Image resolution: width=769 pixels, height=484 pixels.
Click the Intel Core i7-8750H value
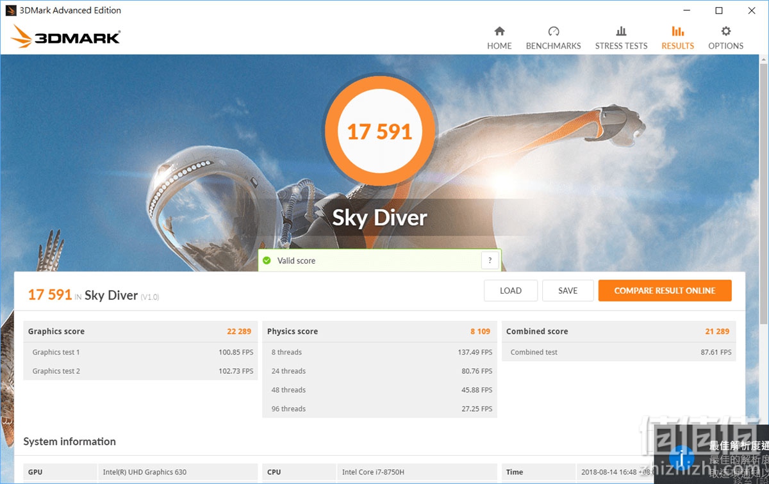point(373,472)
